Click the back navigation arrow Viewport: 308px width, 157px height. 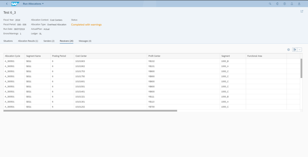point(7,4)
